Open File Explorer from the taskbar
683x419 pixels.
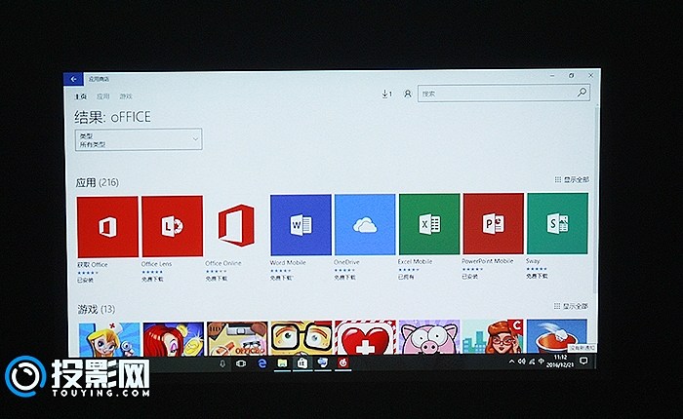282,362
